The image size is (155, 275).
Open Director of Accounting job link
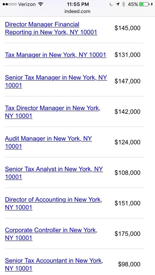54,203
